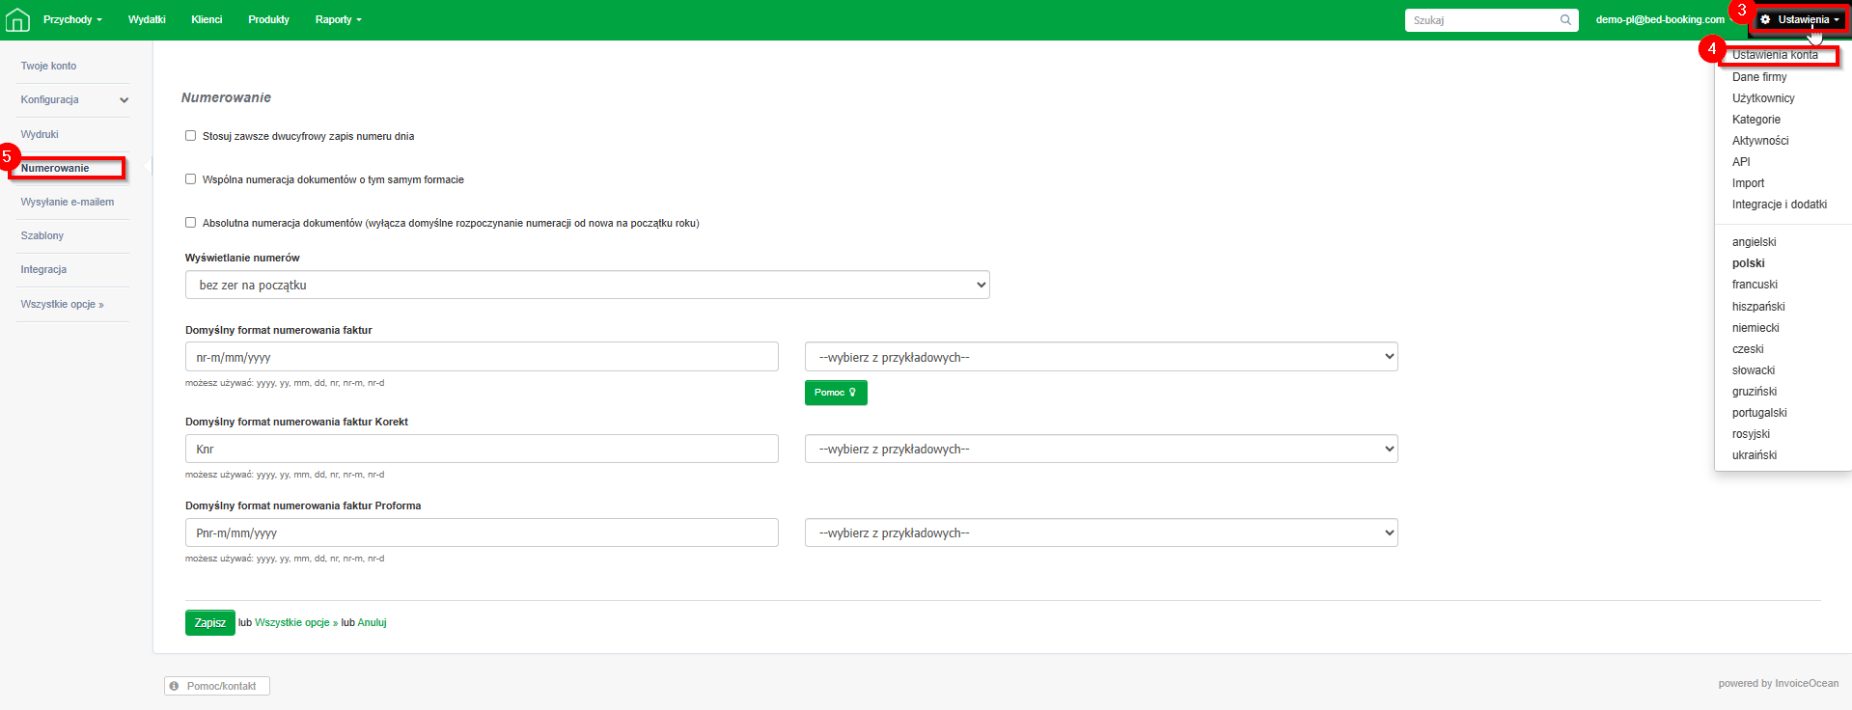Switch language to portugalski
1852x710 pixels.
pos(1759,413)
